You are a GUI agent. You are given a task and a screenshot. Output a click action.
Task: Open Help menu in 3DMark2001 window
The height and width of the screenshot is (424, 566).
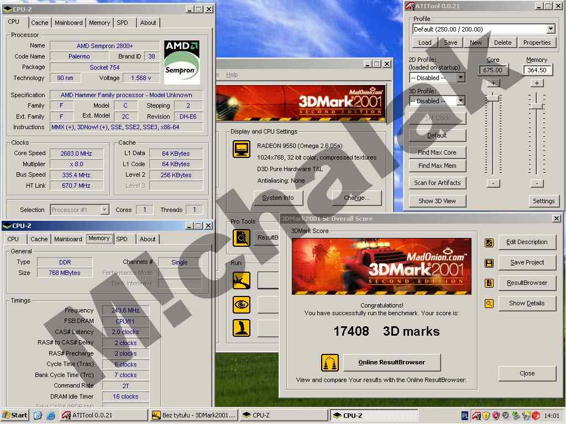coord(232,75)
